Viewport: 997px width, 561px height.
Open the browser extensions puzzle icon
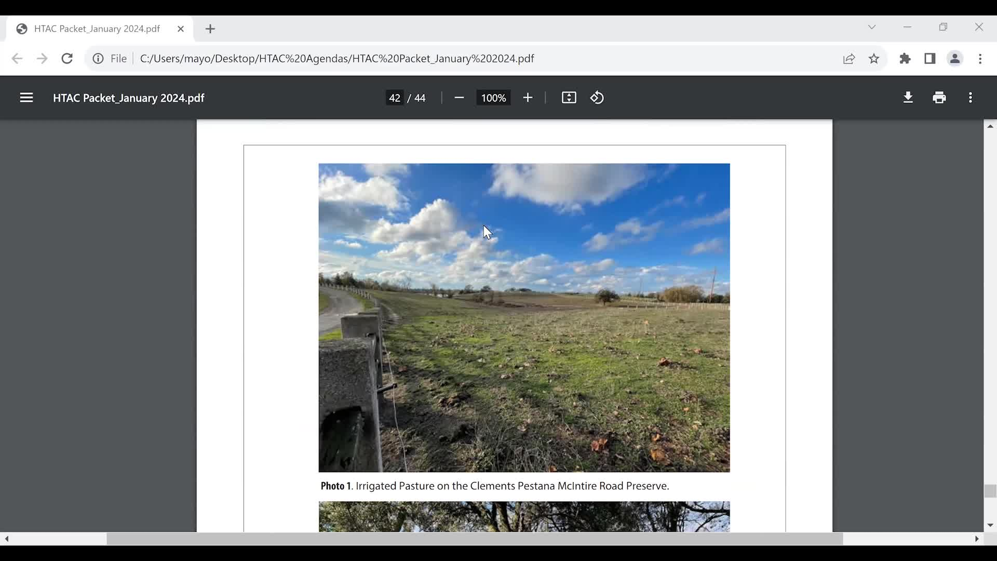coord(906,59)
